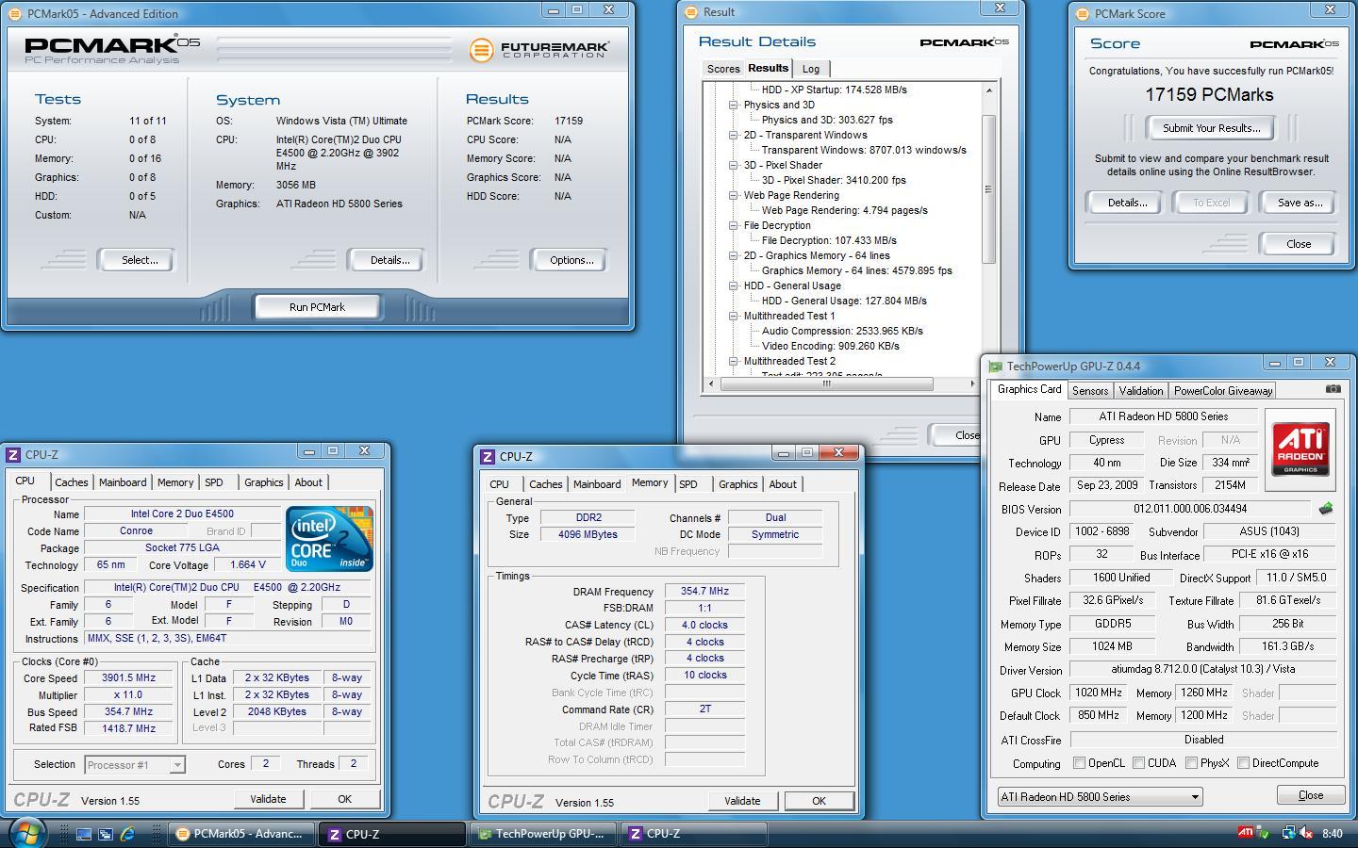This screenshot has width=1358, height=848.
Task: Switch to Log tab in Result Details
Action: tap(811, 69)
